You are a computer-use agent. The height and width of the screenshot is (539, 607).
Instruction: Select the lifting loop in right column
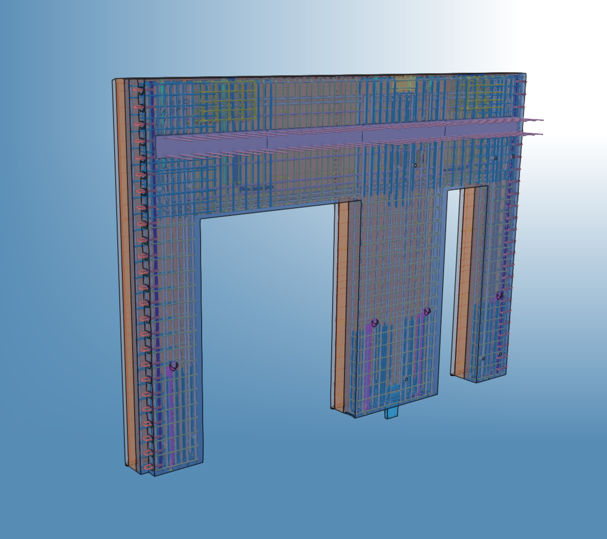click(x=500, y=296)
